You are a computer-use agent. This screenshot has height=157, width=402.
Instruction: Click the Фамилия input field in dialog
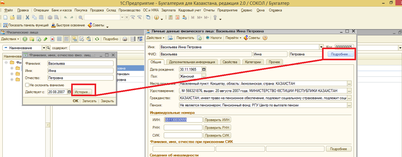pos(81,63)
